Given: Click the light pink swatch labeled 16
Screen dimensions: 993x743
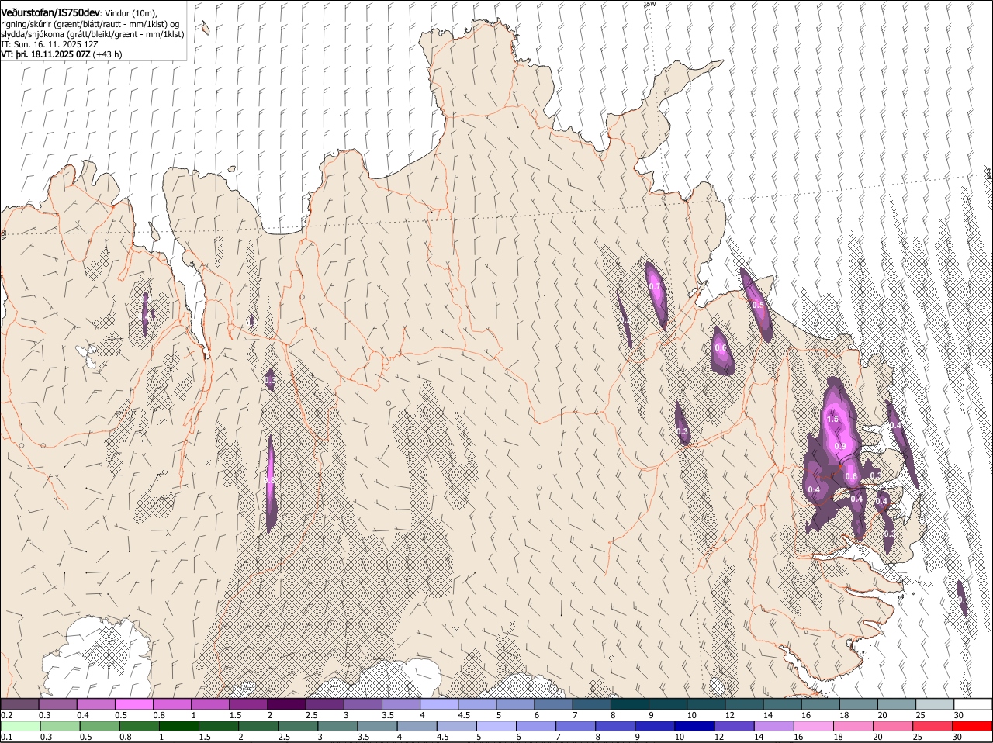Looking at the screenshot, I should [813, 726].
